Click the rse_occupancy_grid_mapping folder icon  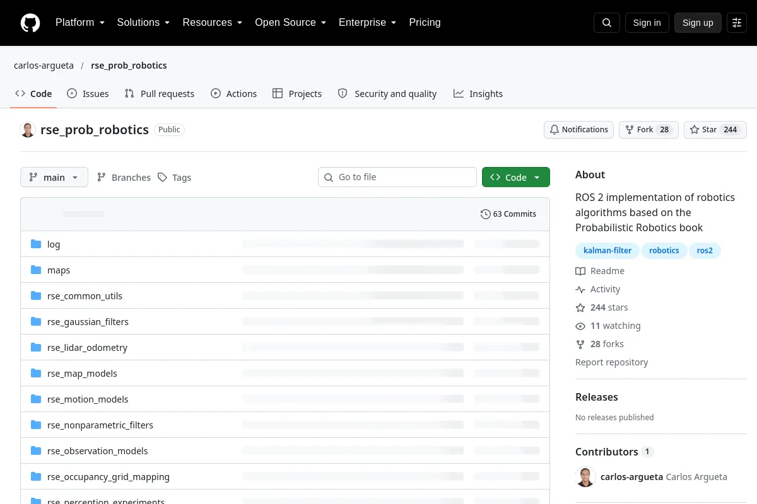click(x=36, y=477)
